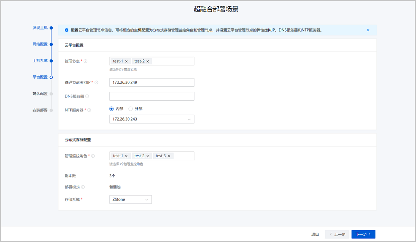The image size is (416, 242).
Task: Open NTP server 172.26.30.243 dropdown
Action: click(x=152, y=119)
